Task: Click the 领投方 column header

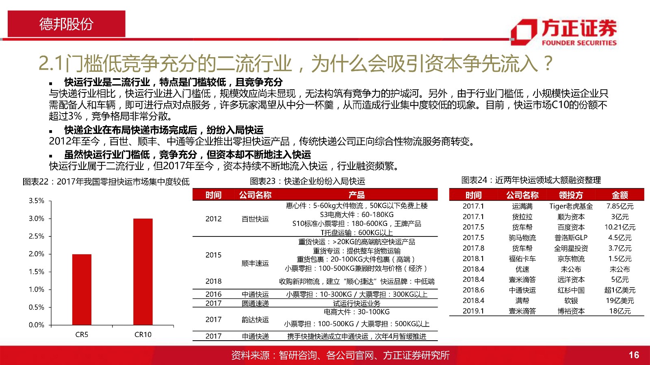Action: pos(571,195)
